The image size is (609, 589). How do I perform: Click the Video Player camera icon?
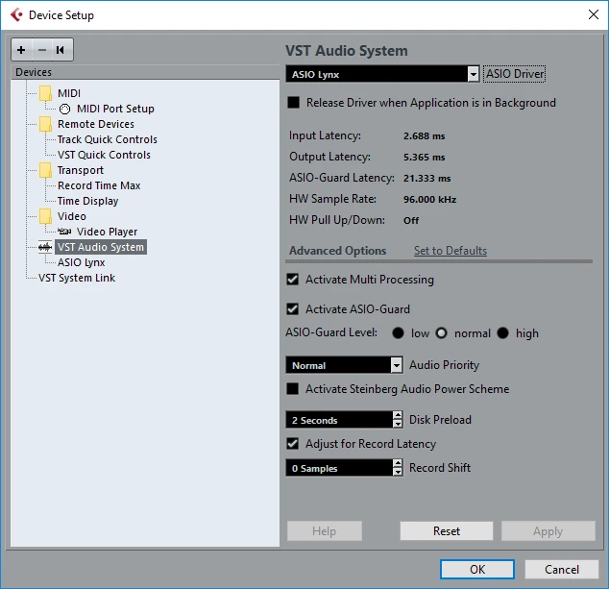[64, 232]
